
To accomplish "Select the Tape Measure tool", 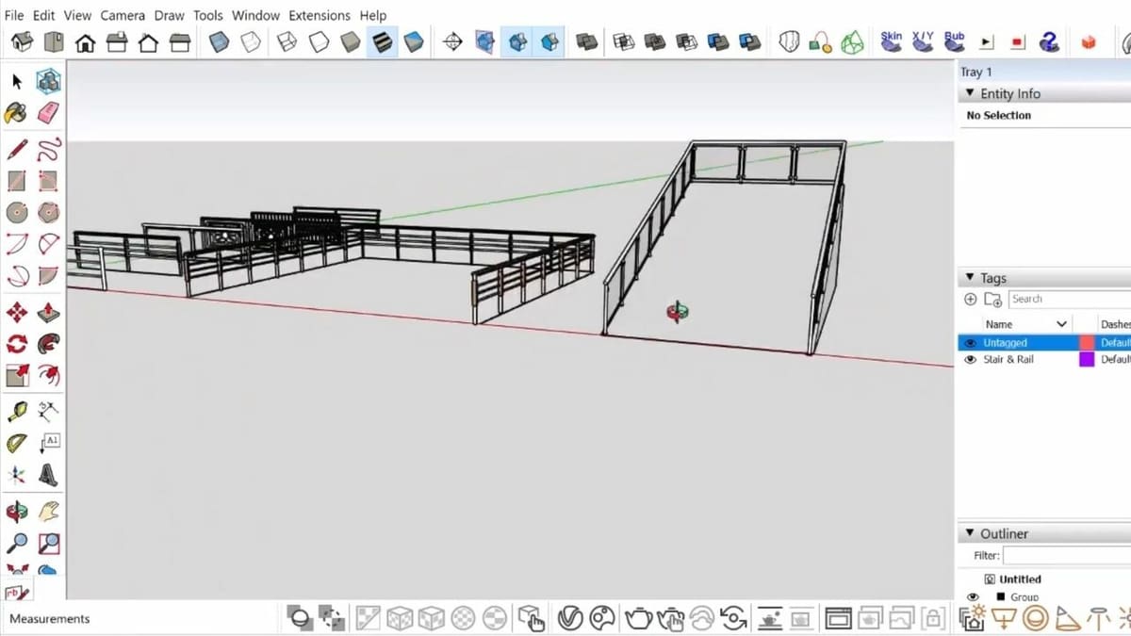I will click(16, 411).
